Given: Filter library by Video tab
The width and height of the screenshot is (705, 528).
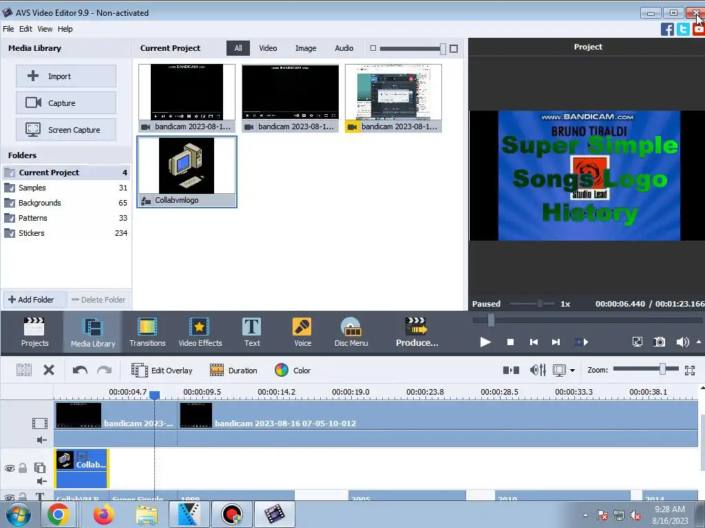Looking at the screenshot, I should click(268, 48).
